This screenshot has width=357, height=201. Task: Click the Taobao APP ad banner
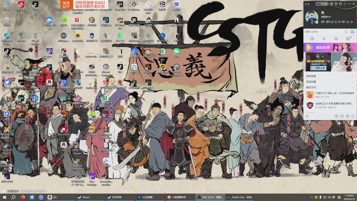[x=84, y=4]
